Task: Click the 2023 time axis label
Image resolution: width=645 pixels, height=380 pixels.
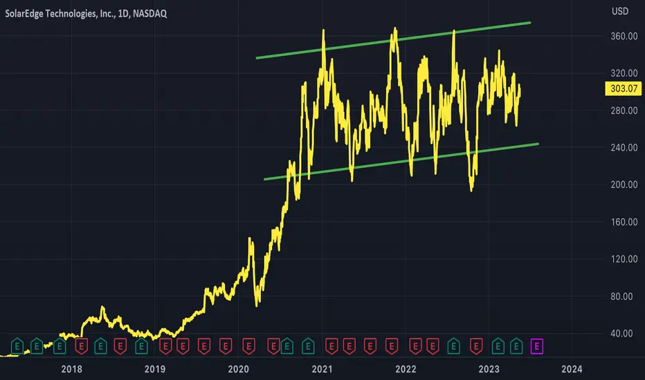Action: coord(489,369)
